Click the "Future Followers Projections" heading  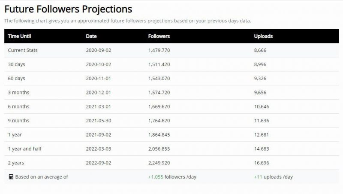pos(68,9)
